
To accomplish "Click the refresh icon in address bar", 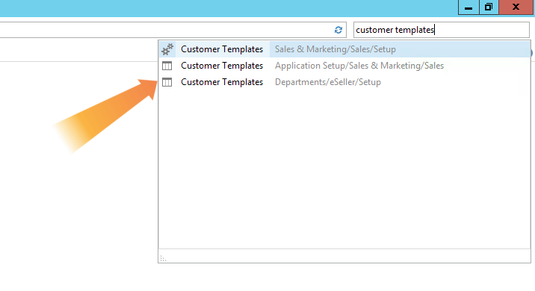I will coord(338,30).
